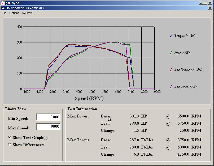The image size is (214, 166).
Task: Open the Options menu
Action: pyautogui.click(x=14, y=13)
